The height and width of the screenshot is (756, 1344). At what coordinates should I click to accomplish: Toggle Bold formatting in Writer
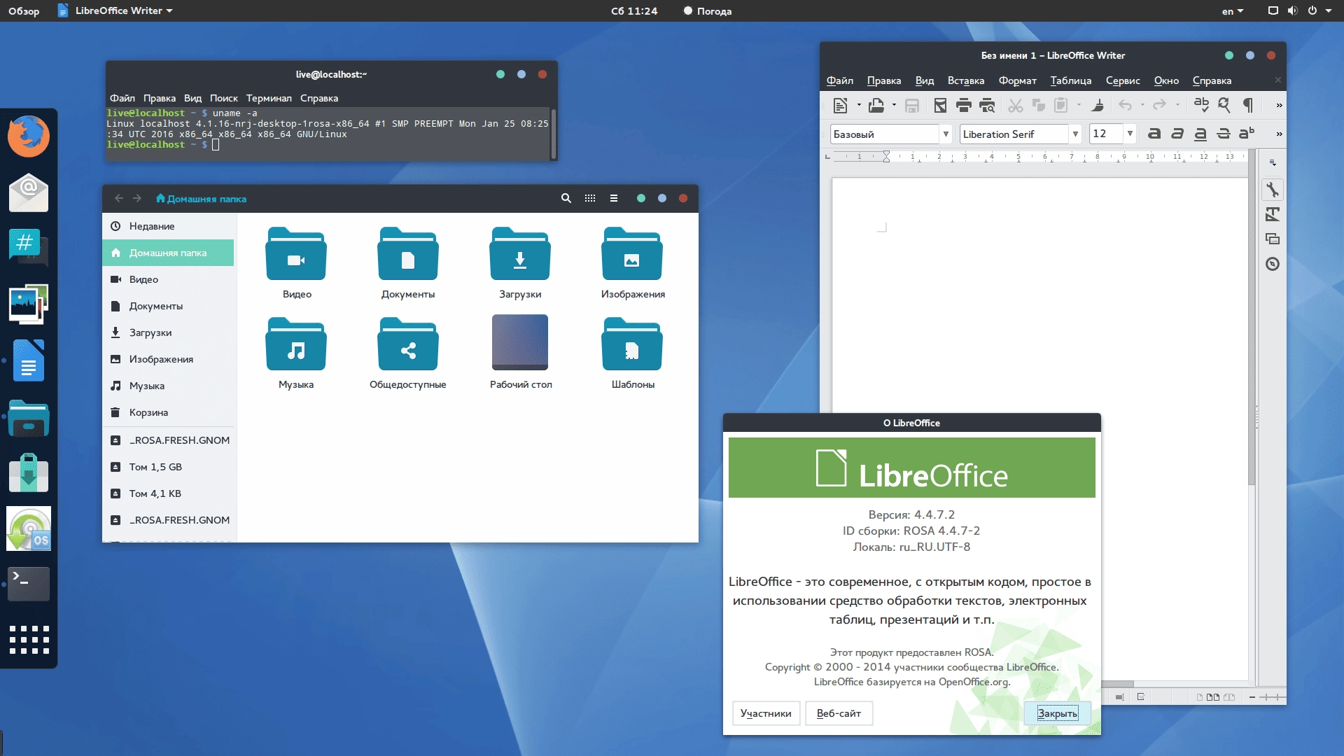point(1154,133)
